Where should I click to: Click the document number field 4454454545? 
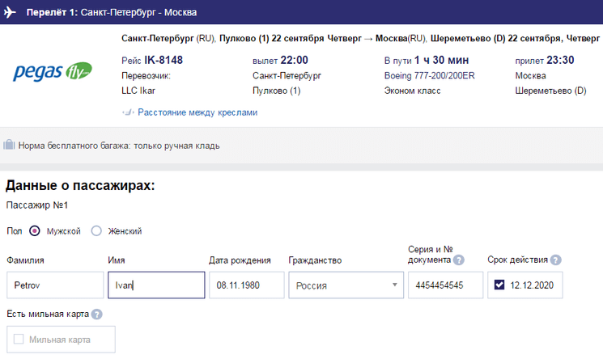pos(446,285)
